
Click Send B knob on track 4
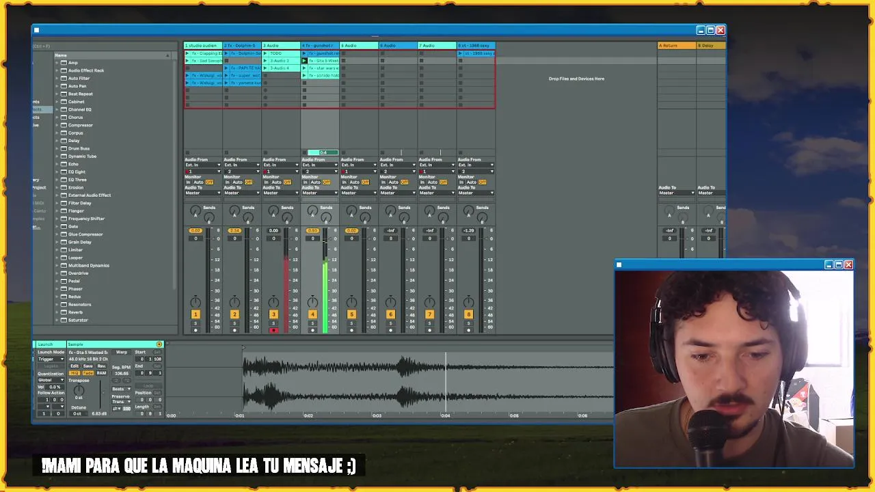coord(326,217)
